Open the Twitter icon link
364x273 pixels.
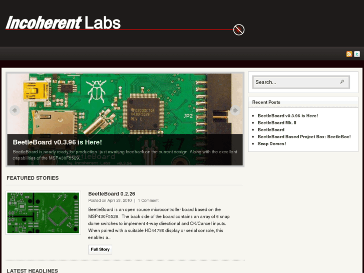[357, 54]
